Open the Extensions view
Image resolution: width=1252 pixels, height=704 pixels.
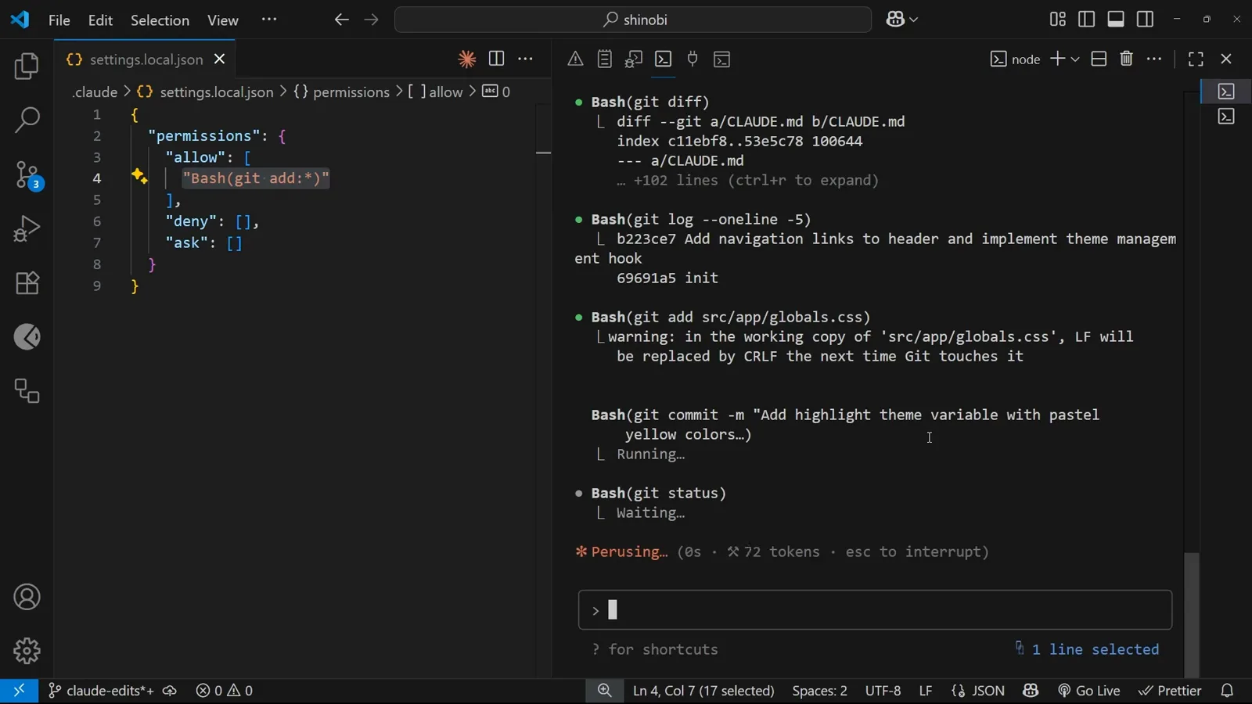pyautogui.click(x=27, y=283)
